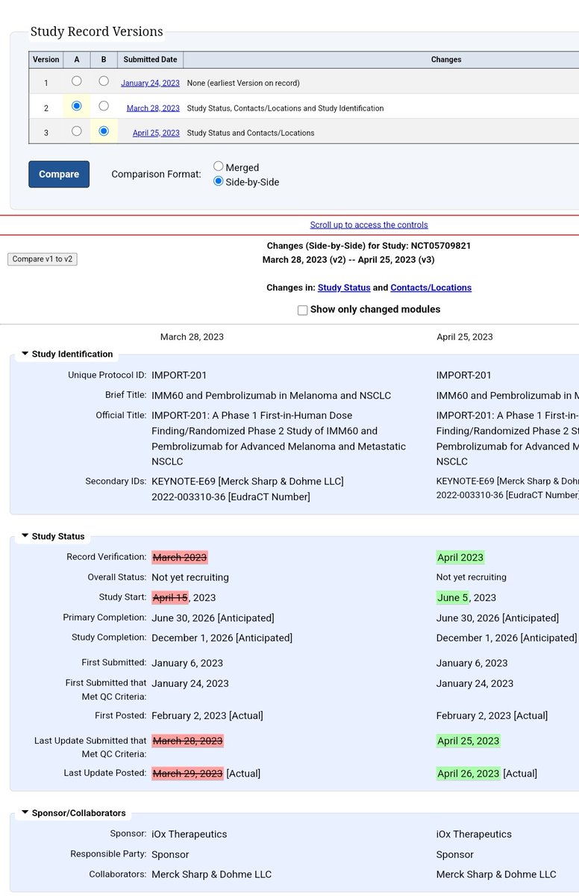Select radio B for version 3

103,131
